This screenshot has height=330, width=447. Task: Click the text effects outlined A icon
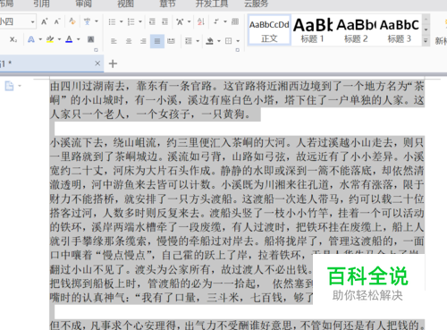click(x=31, y=39)
